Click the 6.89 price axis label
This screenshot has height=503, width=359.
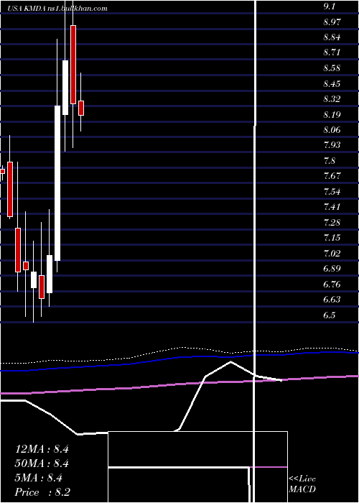(x=332, y=269)
